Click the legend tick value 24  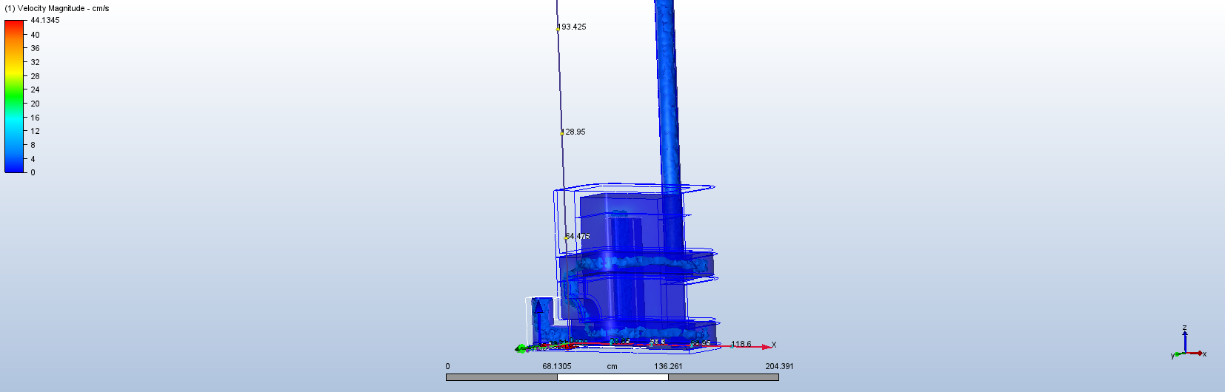coord(35,89)
